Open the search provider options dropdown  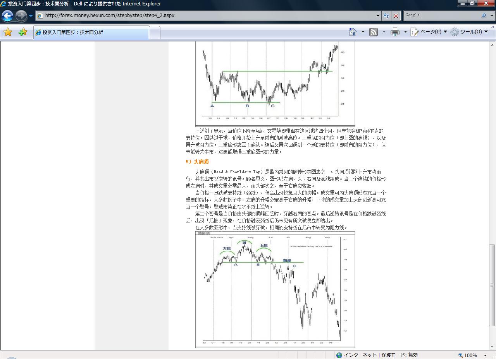492,15
